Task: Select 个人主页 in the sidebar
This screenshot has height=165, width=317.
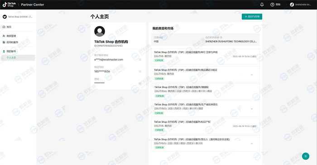Action: [18, 58]
